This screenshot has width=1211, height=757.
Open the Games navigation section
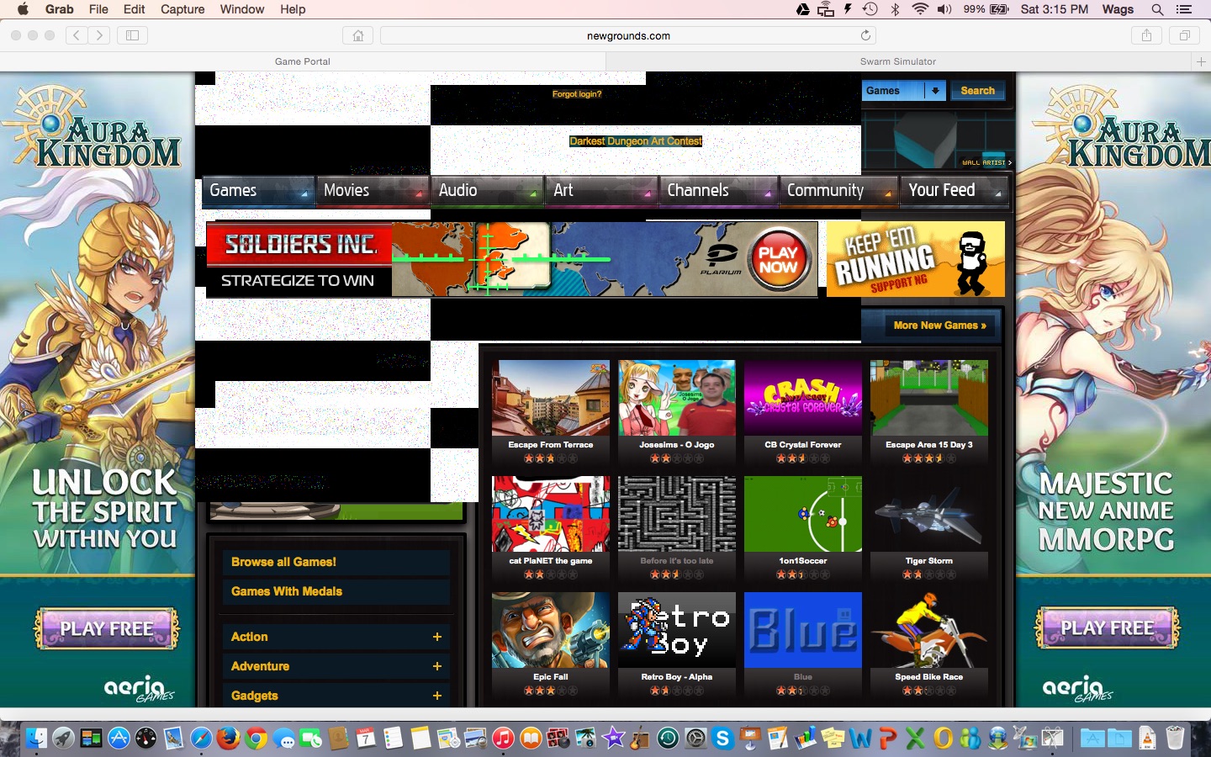point(258,191)
